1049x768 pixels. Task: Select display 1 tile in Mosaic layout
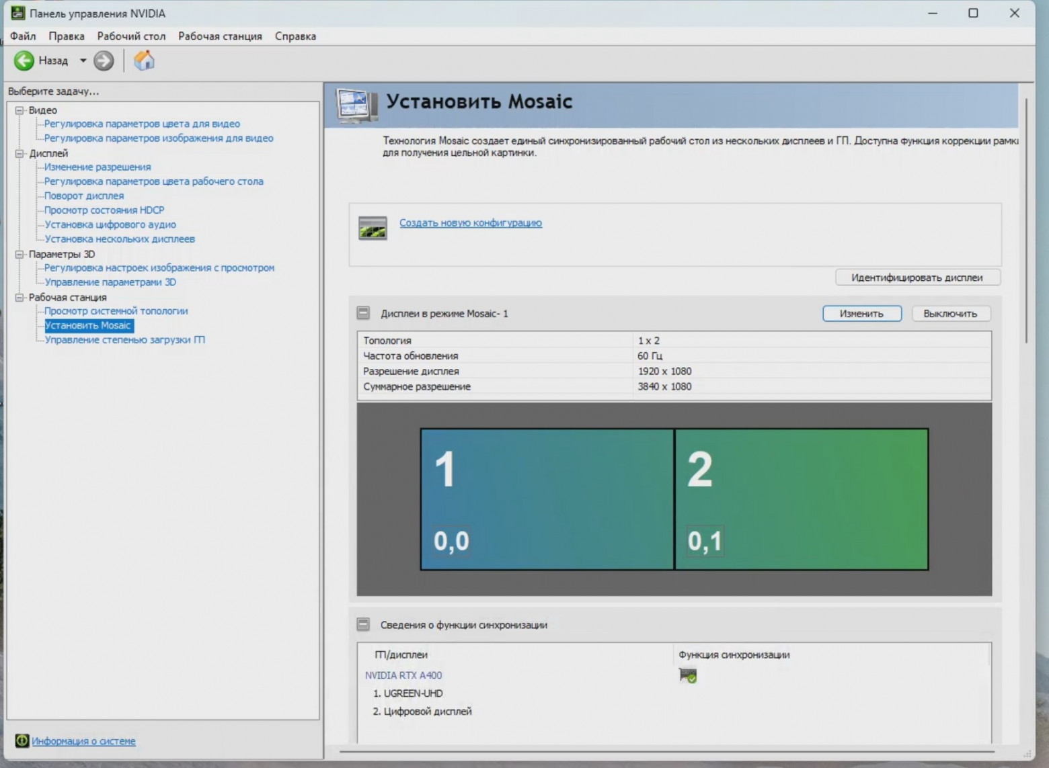point(547,499)
